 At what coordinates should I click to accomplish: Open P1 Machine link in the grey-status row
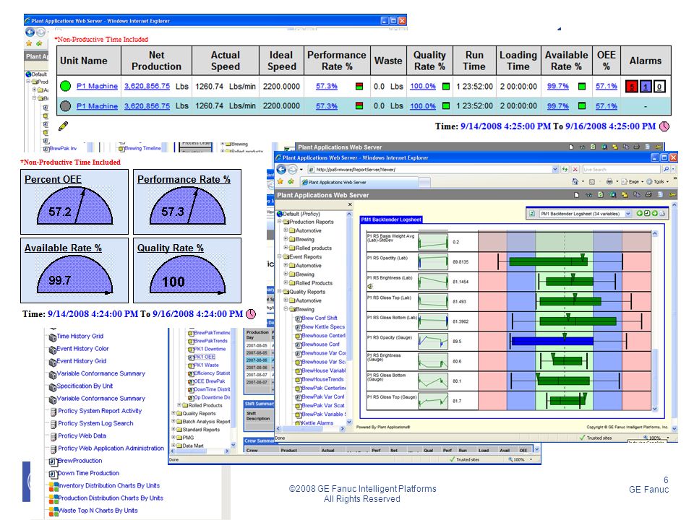click(x=97, y=106)
